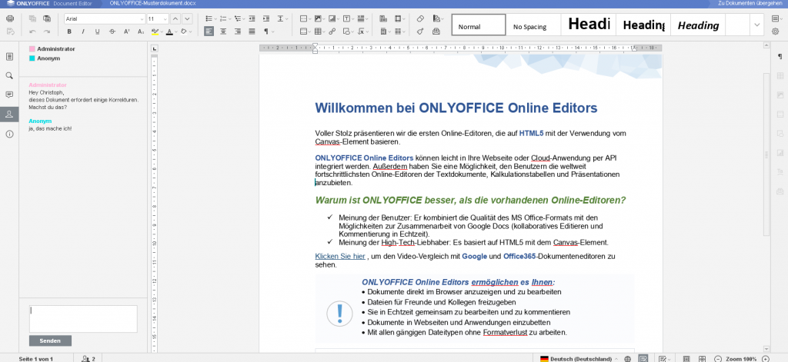This screenshot has height=362, width=788.
Task: Click the Paste icon
Action: [x=47, y=19]
